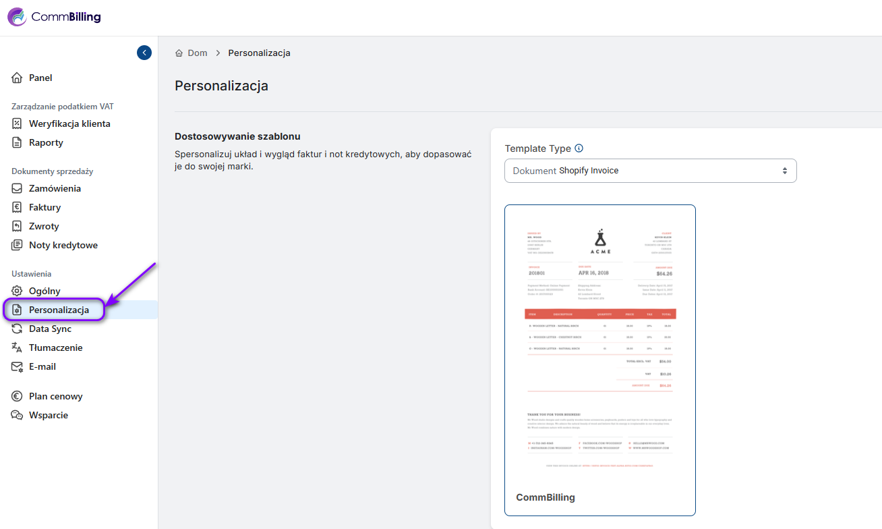
Task: Open the Panel menu item
Action: pyautogui.click(x=40, y=78)
